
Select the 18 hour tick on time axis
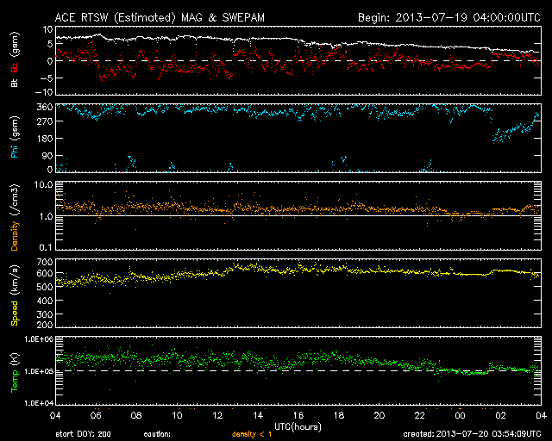339,414
